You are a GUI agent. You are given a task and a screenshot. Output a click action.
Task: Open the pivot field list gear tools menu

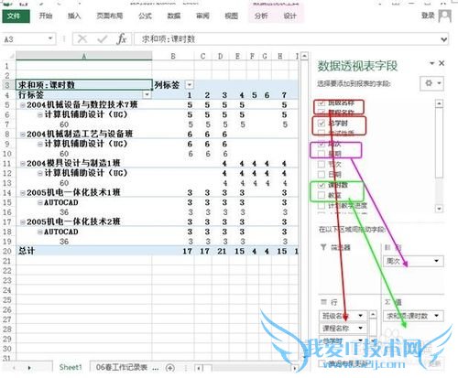tap(431, 83)
